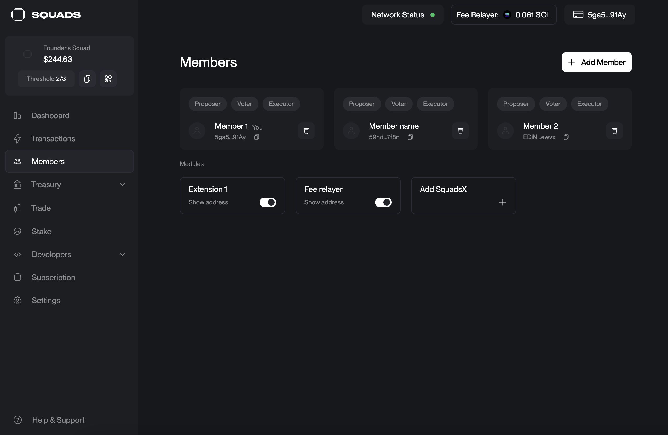Open the QR code icon in the squad card
The height and width of the screenshot is (435, 668).
[108, 79]
